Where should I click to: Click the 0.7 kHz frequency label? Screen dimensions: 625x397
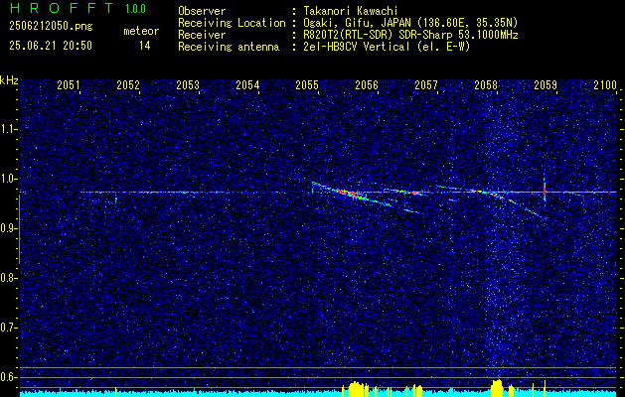(x=8, y=328)
